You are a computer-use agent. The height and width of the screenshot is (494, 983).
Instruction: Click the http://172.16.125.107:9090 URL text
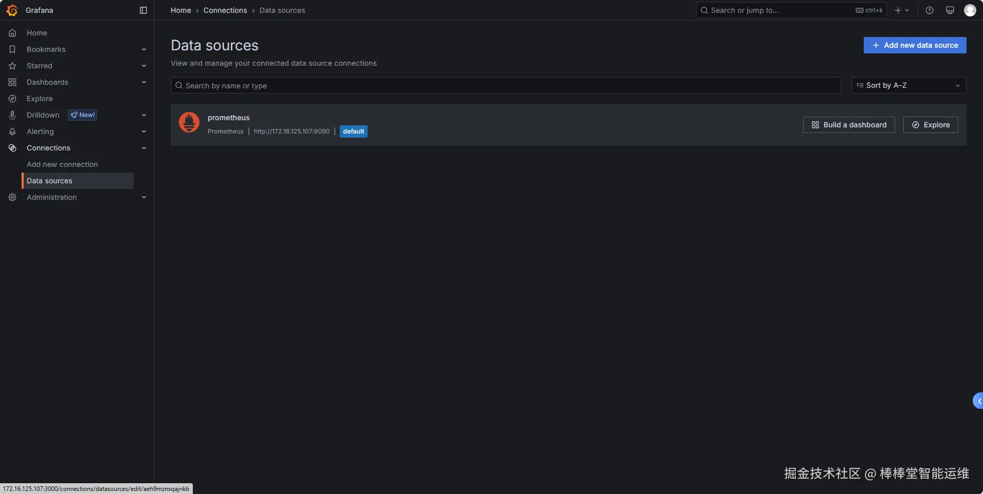(292, 131)
